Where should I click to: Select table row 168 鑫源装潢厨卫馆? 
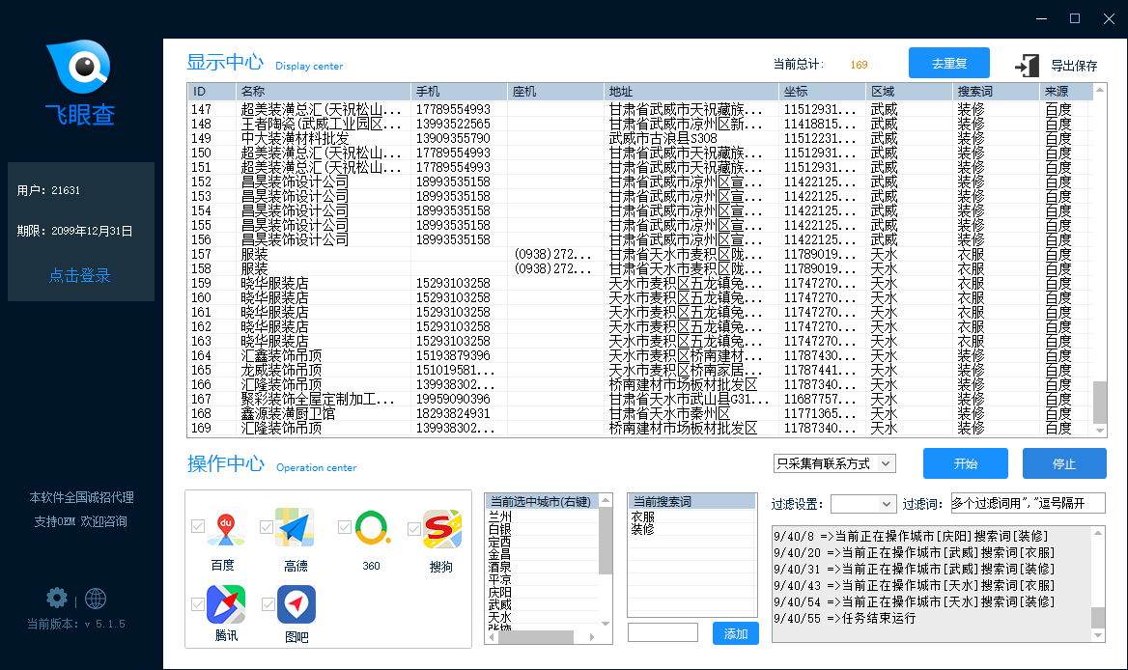(x=639, y=413)
